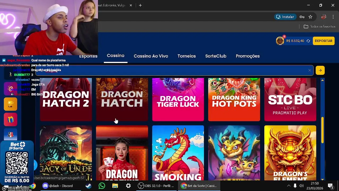Viewport: 339px width, 191px height.
Task: Open a new browser tab with plus
Action: (x=140, y=5)
